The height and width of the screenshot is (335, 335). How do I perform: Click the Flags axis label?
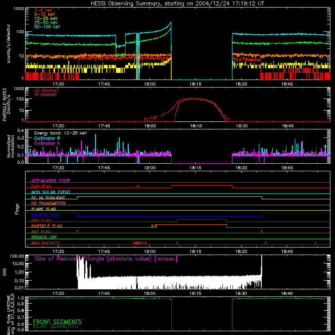click(x=17, y=209)
